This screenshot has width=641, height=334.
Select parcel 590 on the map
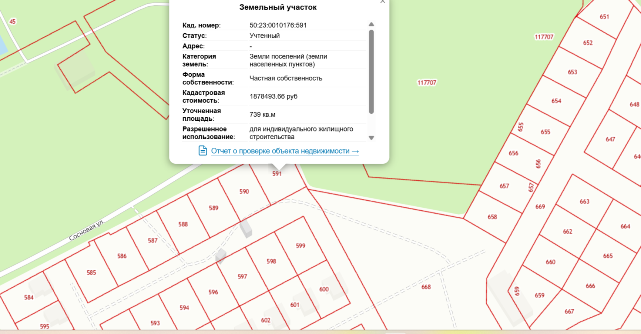click(244, 191)
